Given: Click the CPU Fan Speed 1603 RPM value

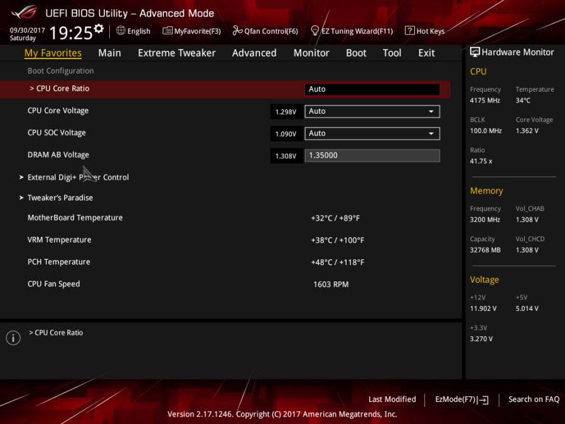Looking at the screenshot, I should [331, 285].
